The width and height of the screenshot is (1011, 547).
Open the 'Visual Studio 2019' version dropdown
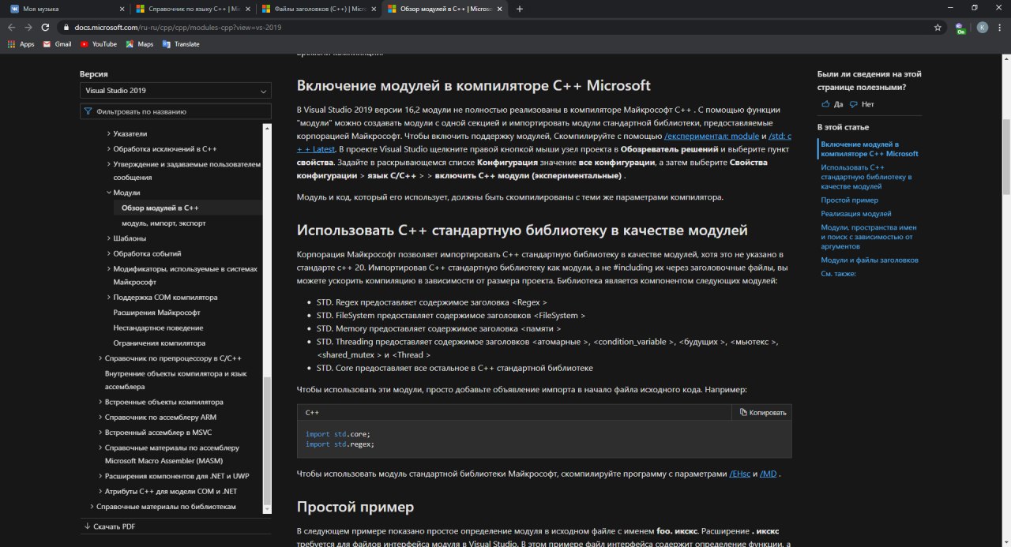click(x=175, y=91)
